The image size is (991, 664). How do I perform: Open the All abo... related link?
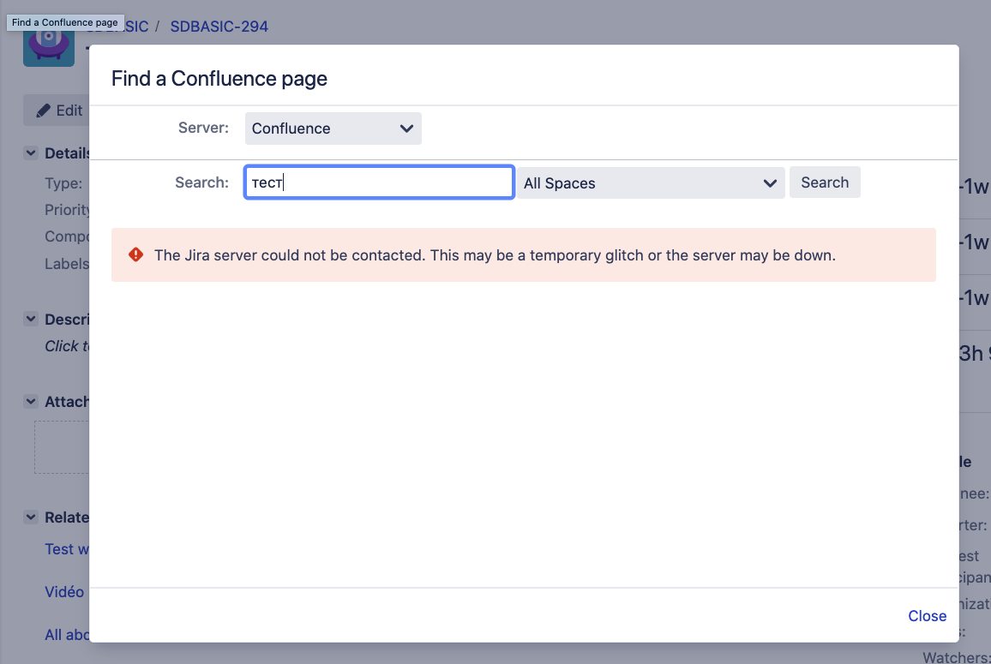coord(67,634)
